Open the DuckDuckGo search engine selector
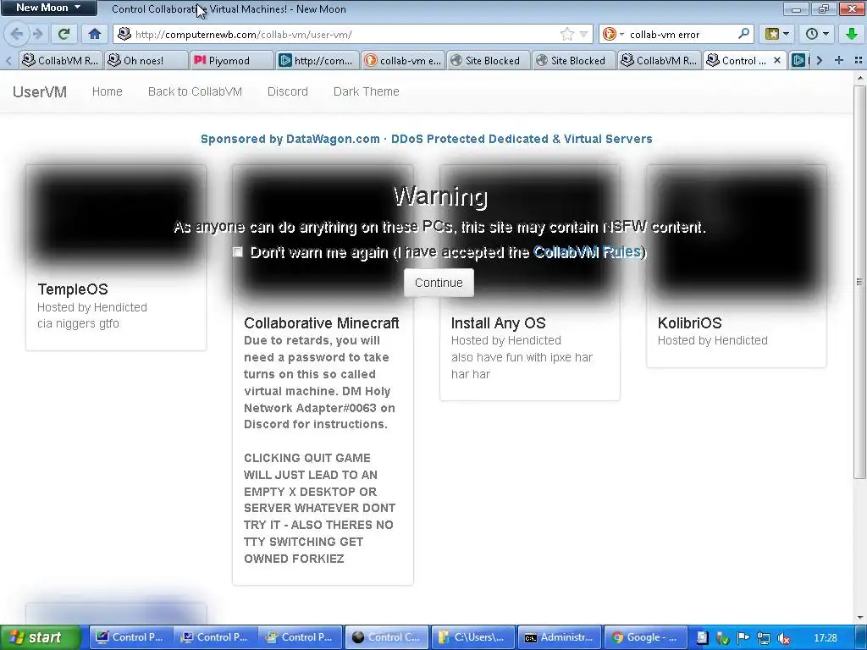 point(613,34)
